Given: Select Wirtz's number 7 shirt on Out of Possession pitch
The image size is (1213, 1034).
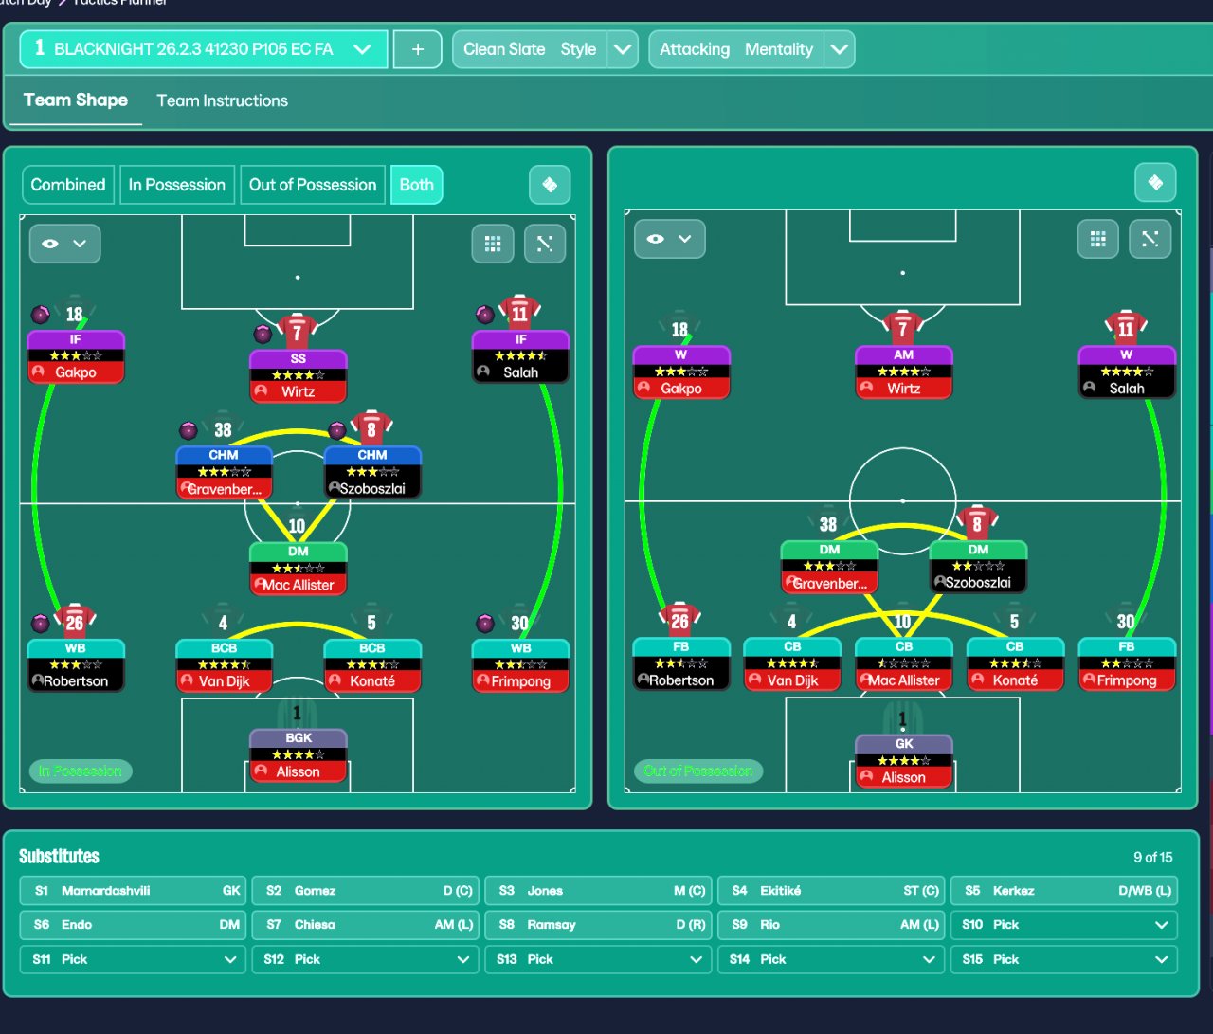Looking at the screenshot, I should click(902, 328).
